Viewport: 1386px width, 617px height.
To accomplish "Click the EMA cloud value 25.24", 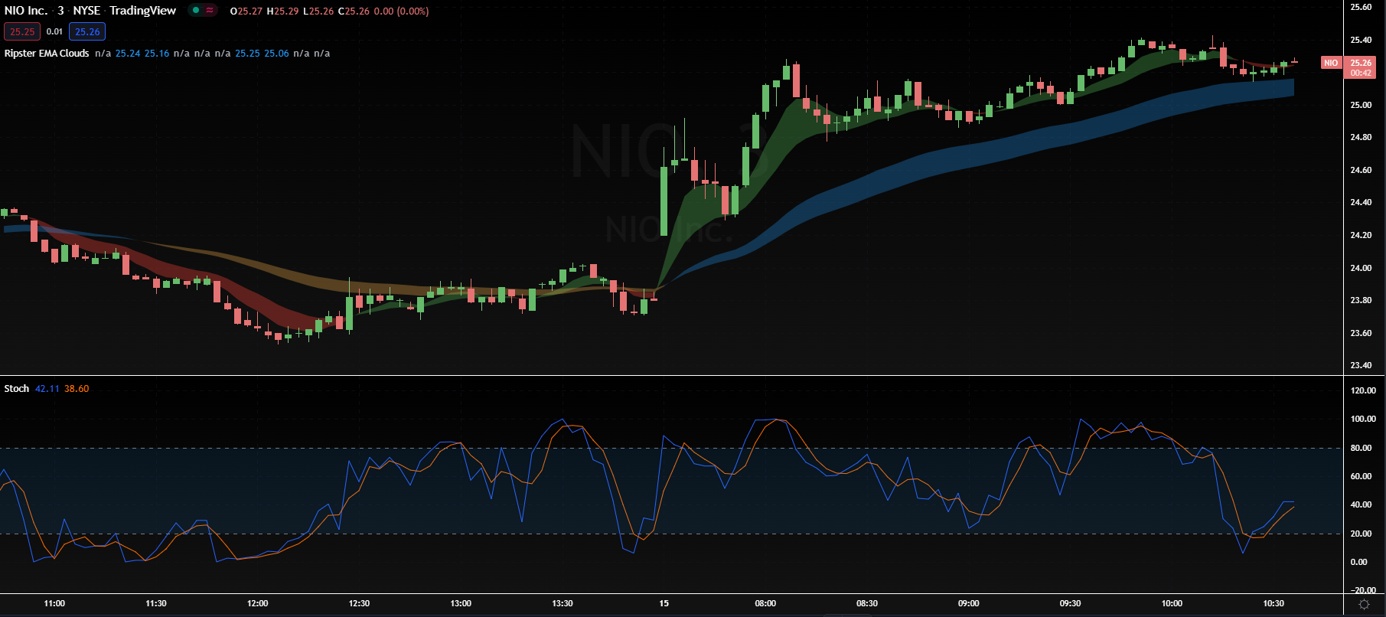I will coord(128,54).
